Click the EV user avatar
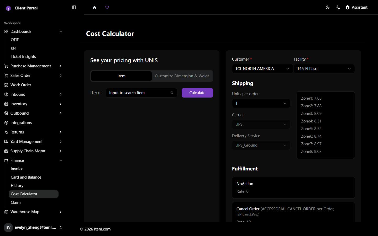 point(8,228)
